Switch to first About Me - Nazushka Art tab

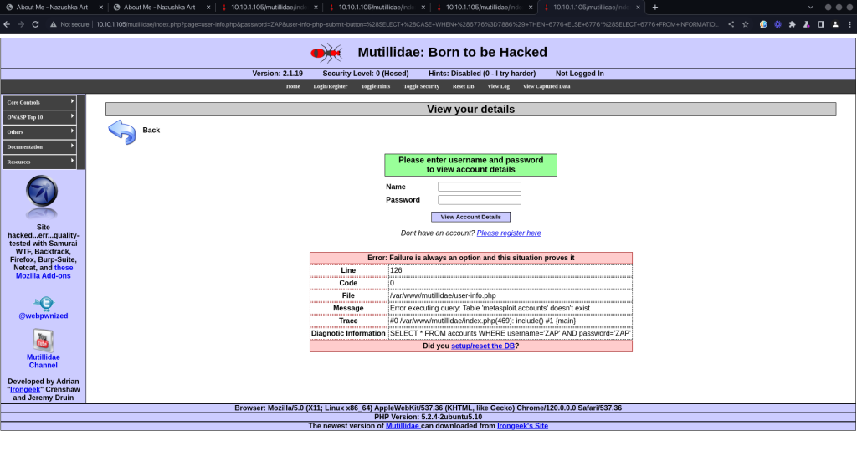click(x=53, y=7)
